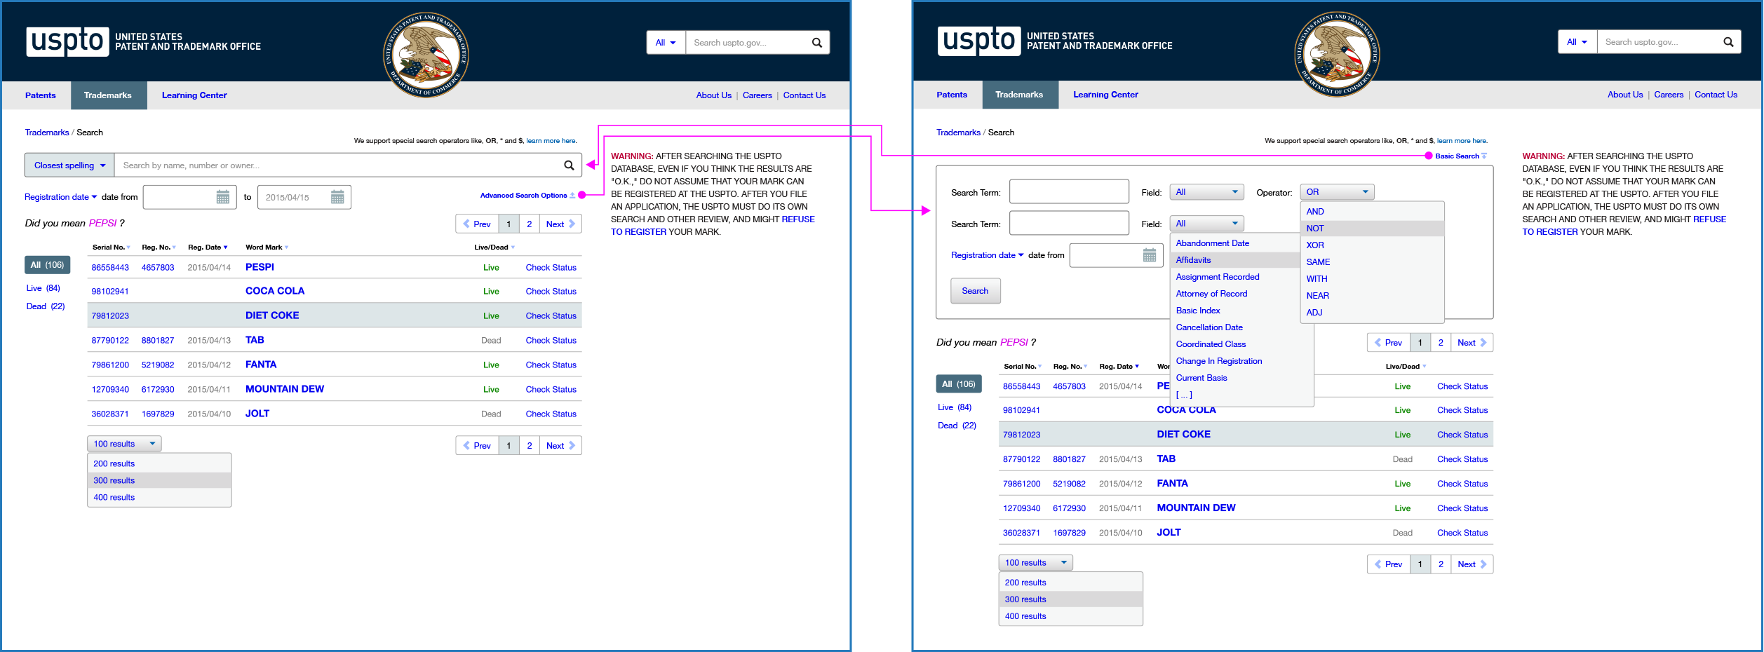Image resolution: width=1764 pixels, height=652 pixels.
Task: Click Careers link in right mockup
Action: [1669, 95]
